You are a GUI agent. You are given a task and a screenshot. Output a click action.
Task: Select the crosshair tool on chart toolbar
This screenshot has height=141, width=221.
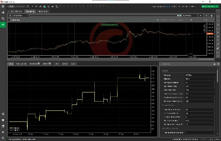click(x=218, y=17)
